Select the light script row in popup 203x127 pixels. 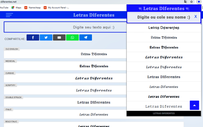click(x=164, y=67)
